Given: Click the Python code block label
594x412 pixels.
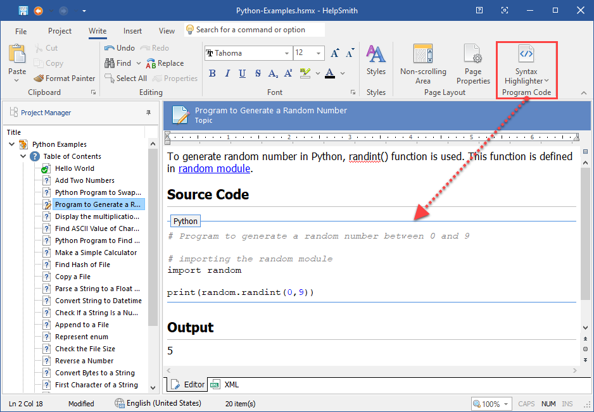Looking at the screenshot, I should 186,221.
